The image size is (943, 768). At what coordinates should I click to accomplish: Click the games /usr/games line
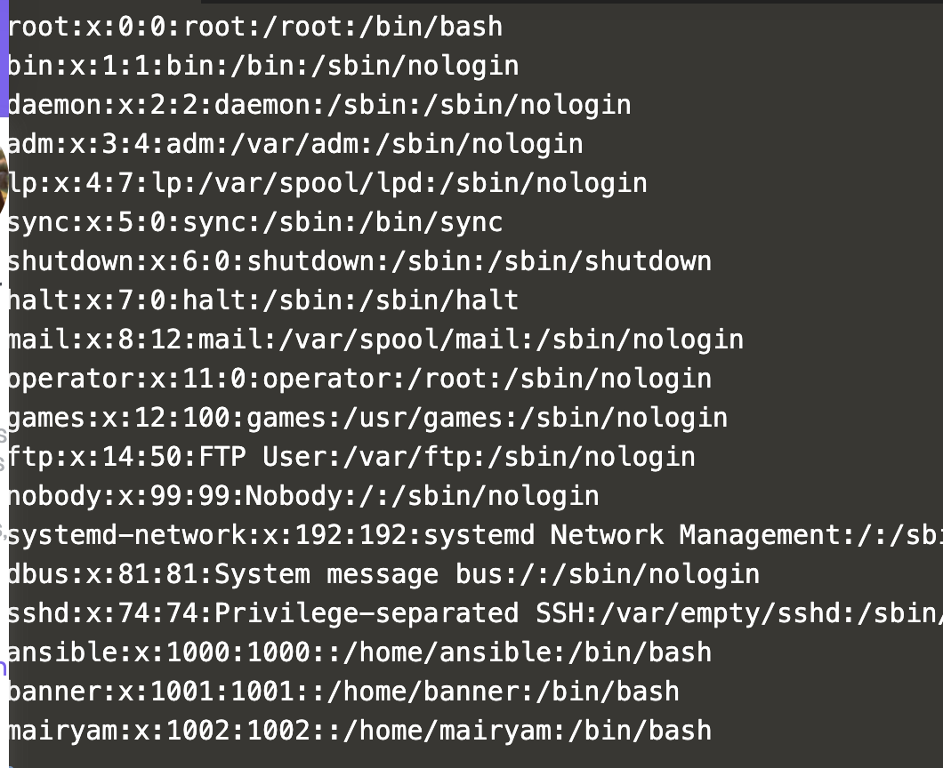[367, 418]
